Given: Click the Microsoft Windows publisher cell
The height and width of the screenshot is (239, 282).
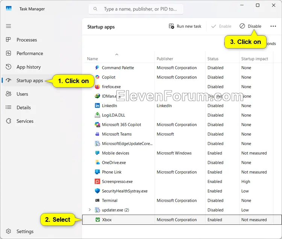Looking at the screenshot, I should 174,153.
